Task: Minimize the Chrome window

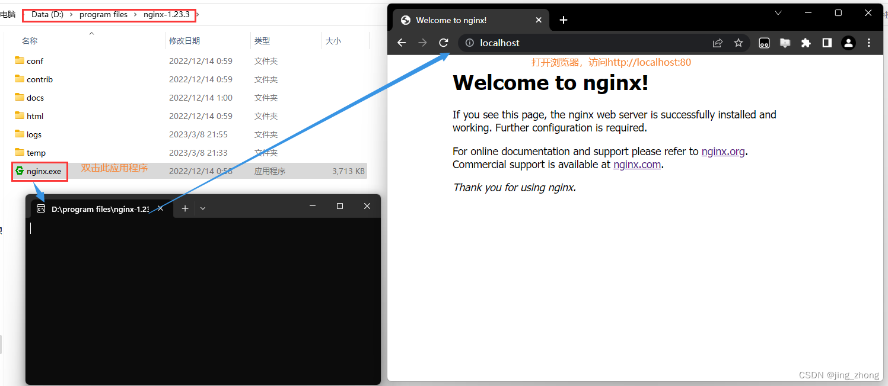Action: pyautogui.click(x=808, y=13)
